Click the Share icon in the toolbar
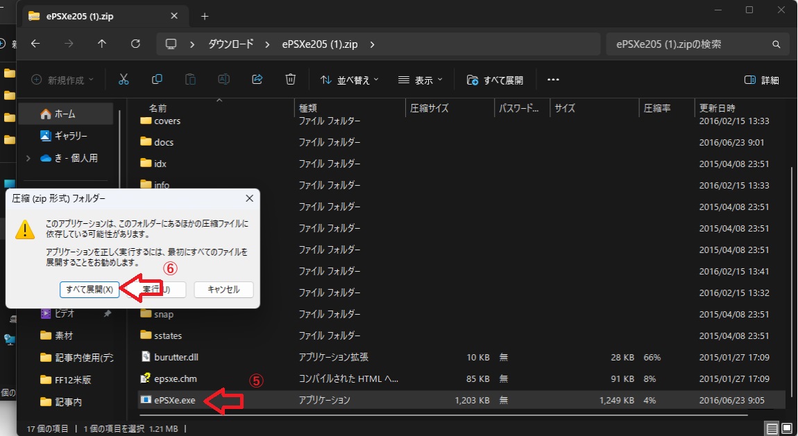The height and width of the screenshot is (436, 798). tap(257, 79)
